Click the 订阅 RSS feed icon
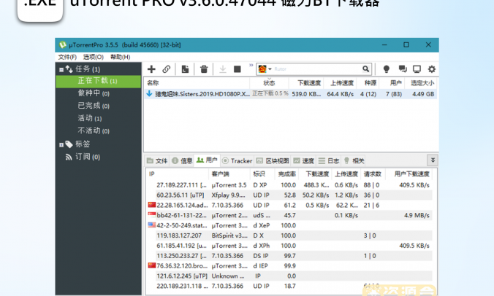The height and width of the screenshot is (296, 494). (69, 157)
